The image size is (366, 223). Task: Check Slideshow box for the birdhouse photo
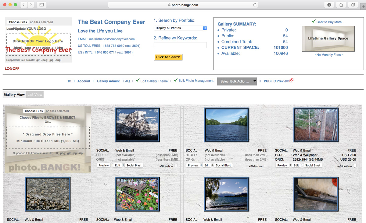tap(355, 166)
